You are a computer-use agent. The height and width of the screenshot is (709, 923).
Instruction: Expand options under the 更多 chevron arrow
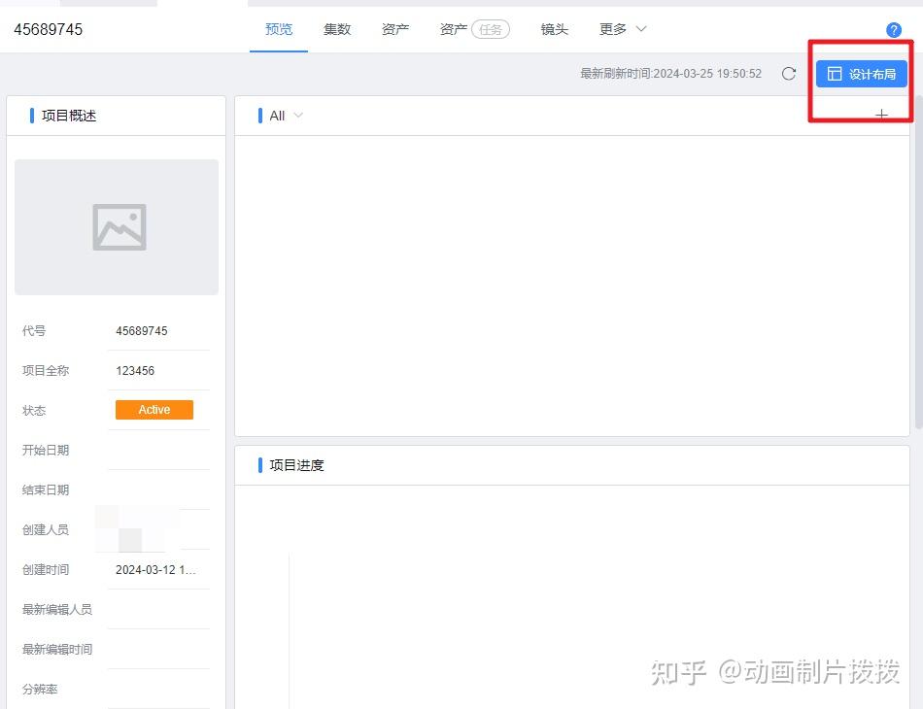[641, 30]
